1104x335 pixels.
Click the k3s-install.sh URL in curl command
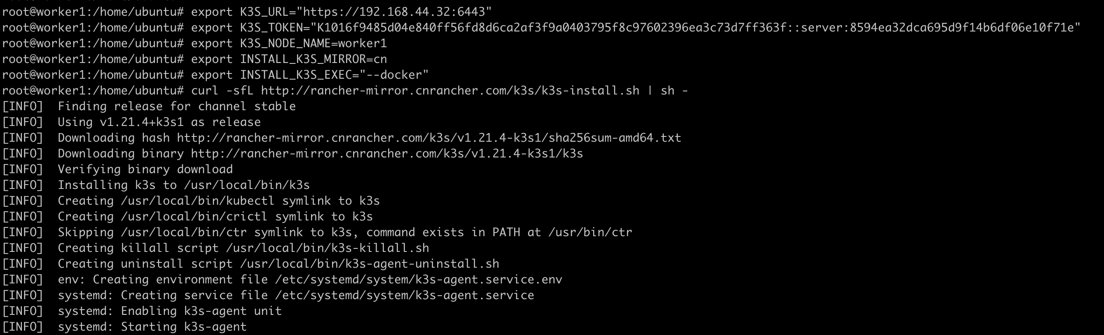coord(450,91)
